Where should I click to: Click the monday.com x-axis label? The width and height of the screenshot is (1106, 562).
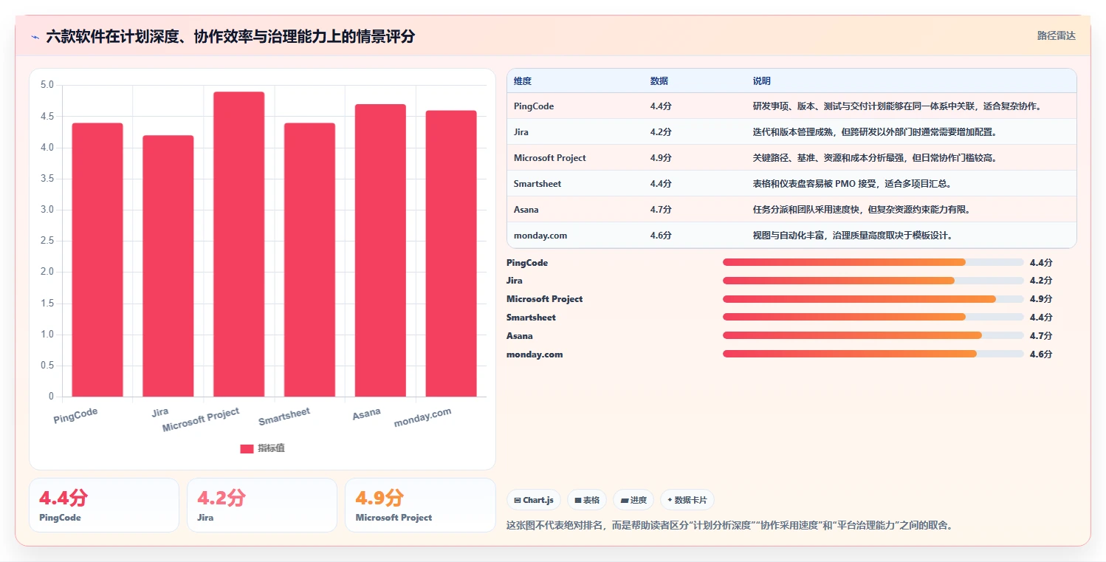click(x=422, y=417)
